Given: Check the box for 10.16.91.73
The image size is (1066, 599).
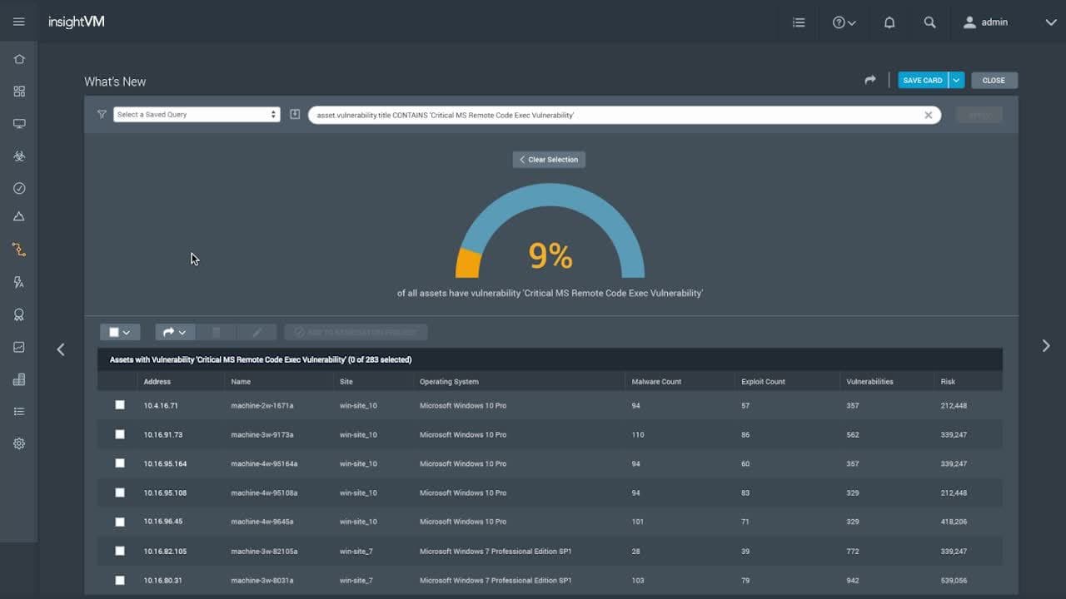Looking at the screenshot, I should click(x=120, y=434).
